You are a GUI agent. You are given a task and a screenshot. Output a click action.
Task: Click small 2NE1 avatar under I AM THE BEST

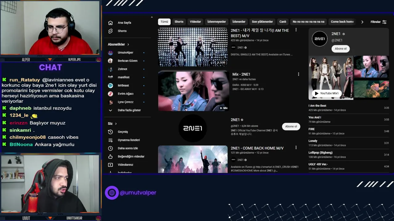[x=233, y=48]
